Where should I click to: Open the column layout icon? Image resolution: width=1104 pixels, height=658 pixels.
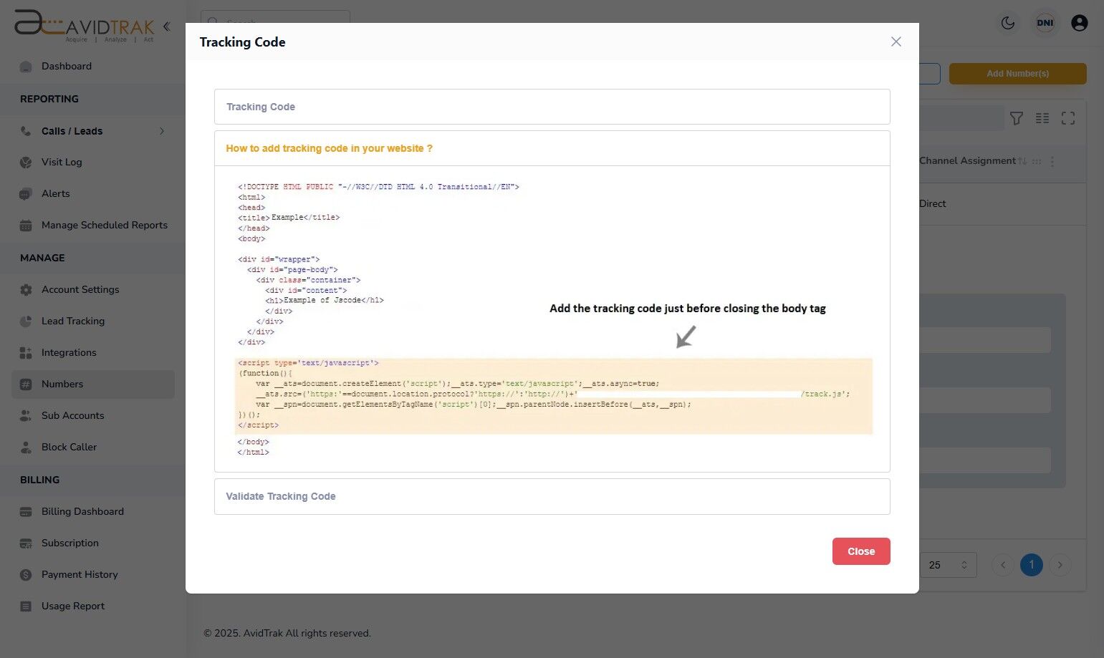pos(1042,118)
